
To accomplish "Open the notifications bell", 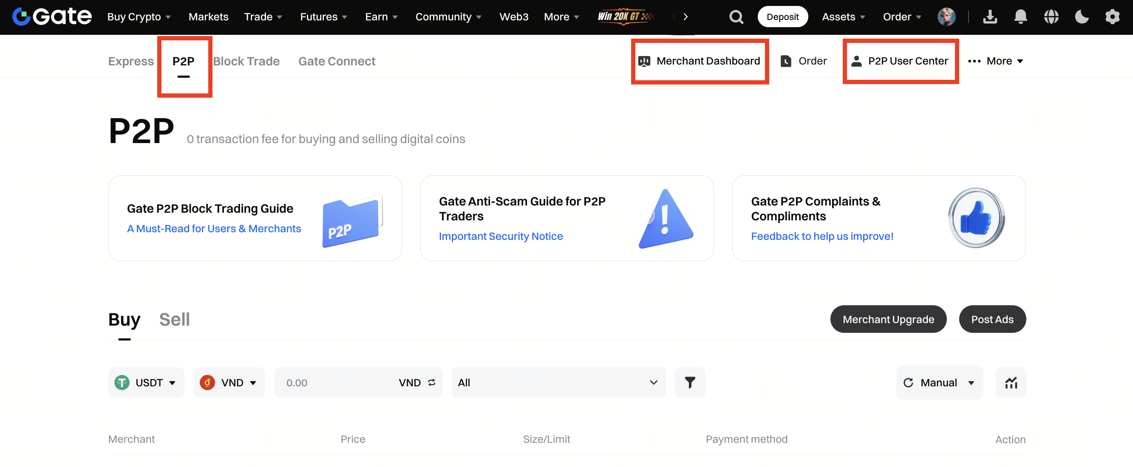I will point(1020,17).
